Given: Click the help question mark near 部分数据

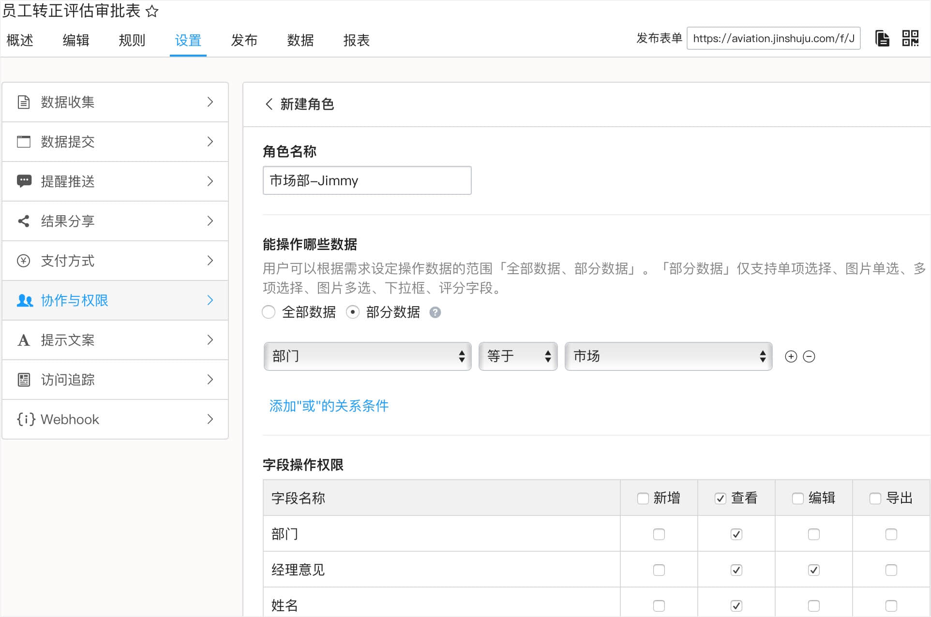Looking at the screenshot, I should tap(435, 312).
